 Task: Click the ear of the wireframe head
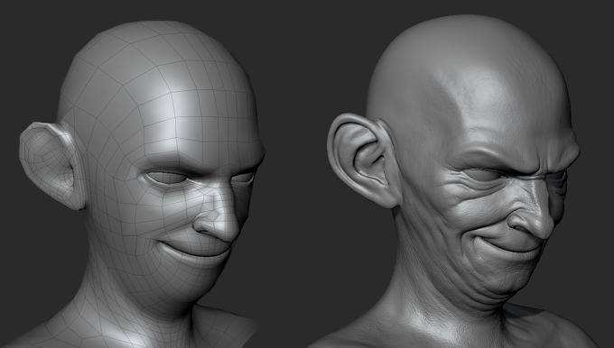tap(51, 165)
